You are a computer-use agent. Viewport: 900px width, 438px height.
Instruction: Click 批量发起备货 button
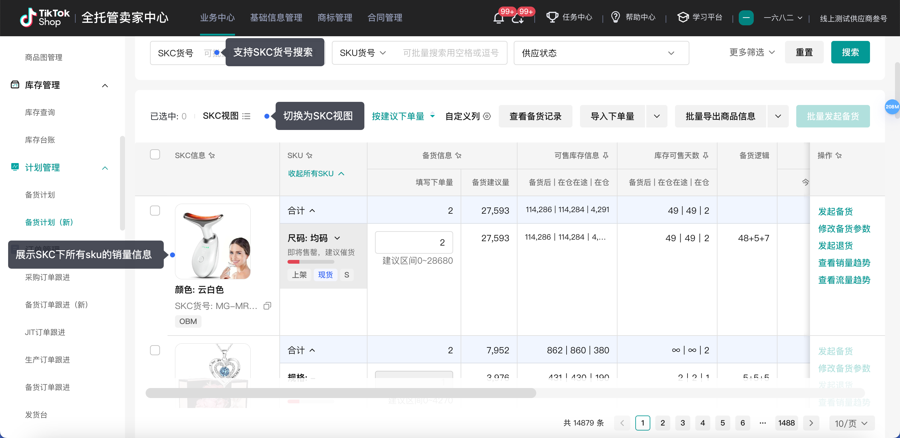coord(832,116)
